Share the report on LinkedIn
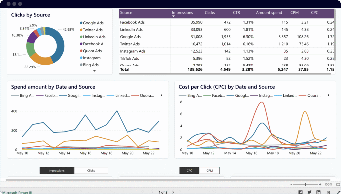Screen dimensions: 341x194 pos(318,192)
